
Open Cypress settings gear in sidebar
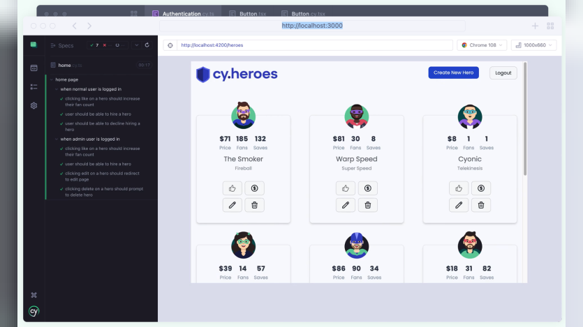[x=34, y=106]
